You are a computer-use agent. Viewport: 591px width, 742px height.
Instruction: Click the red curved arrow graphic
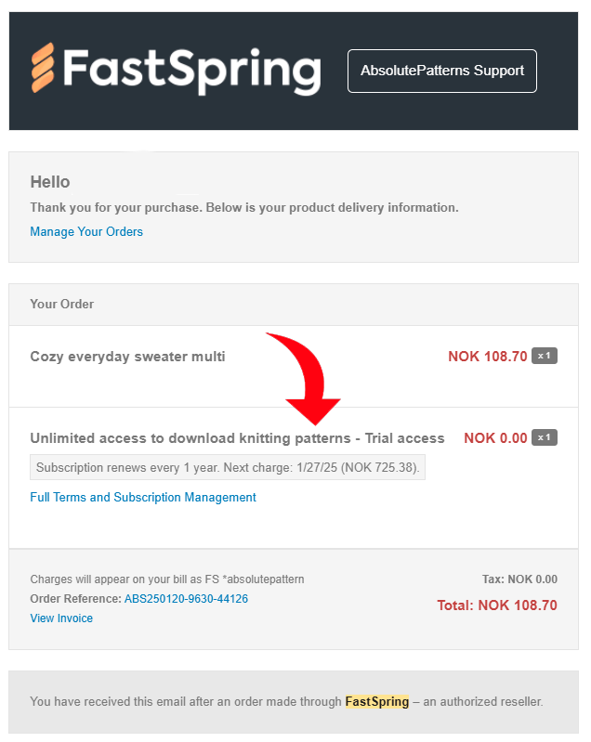pyautogui.click(x=306, y=378)
